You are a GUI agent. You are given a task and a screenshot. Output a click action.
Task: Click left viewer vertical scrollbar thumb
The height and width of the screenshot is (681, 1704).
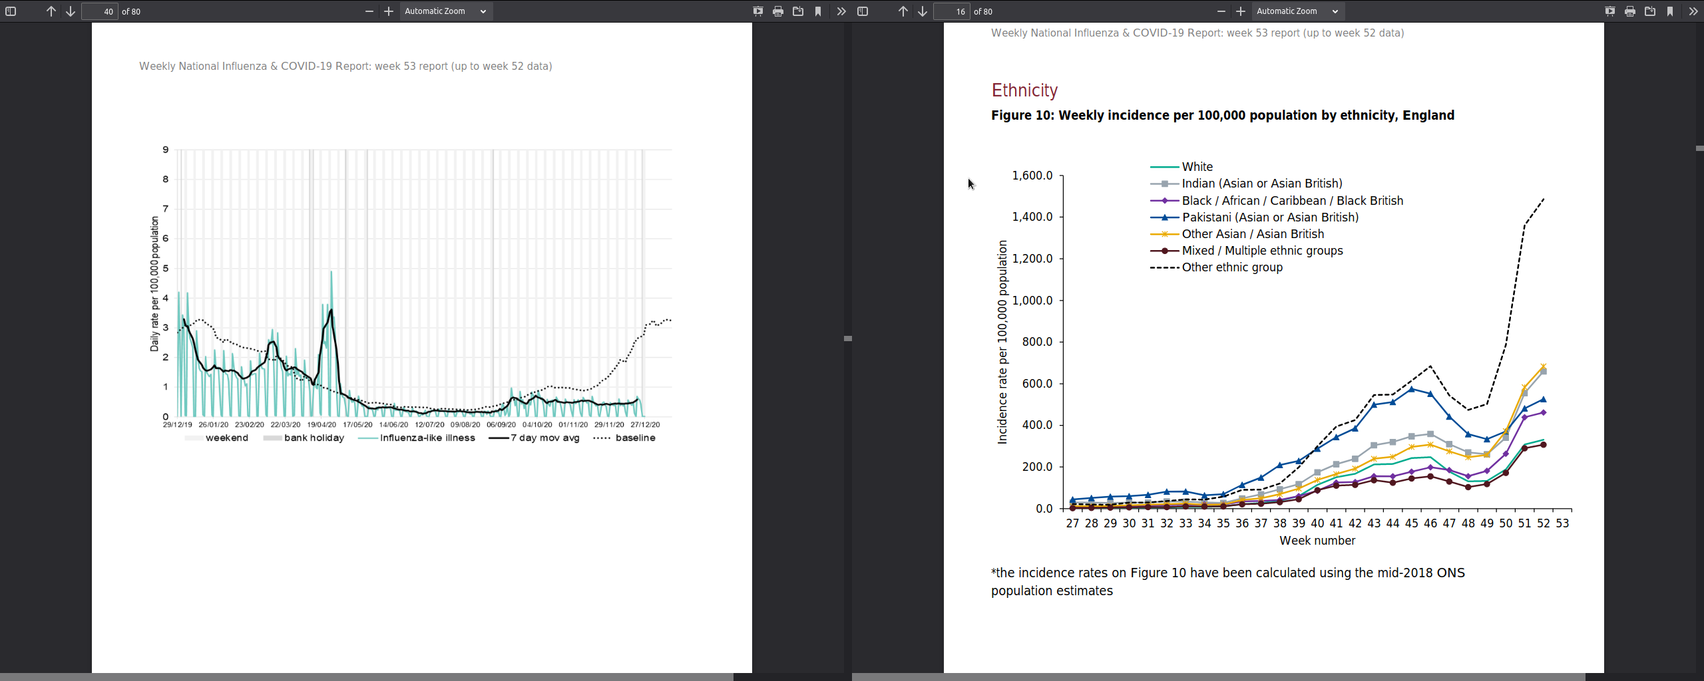[848, 339]
